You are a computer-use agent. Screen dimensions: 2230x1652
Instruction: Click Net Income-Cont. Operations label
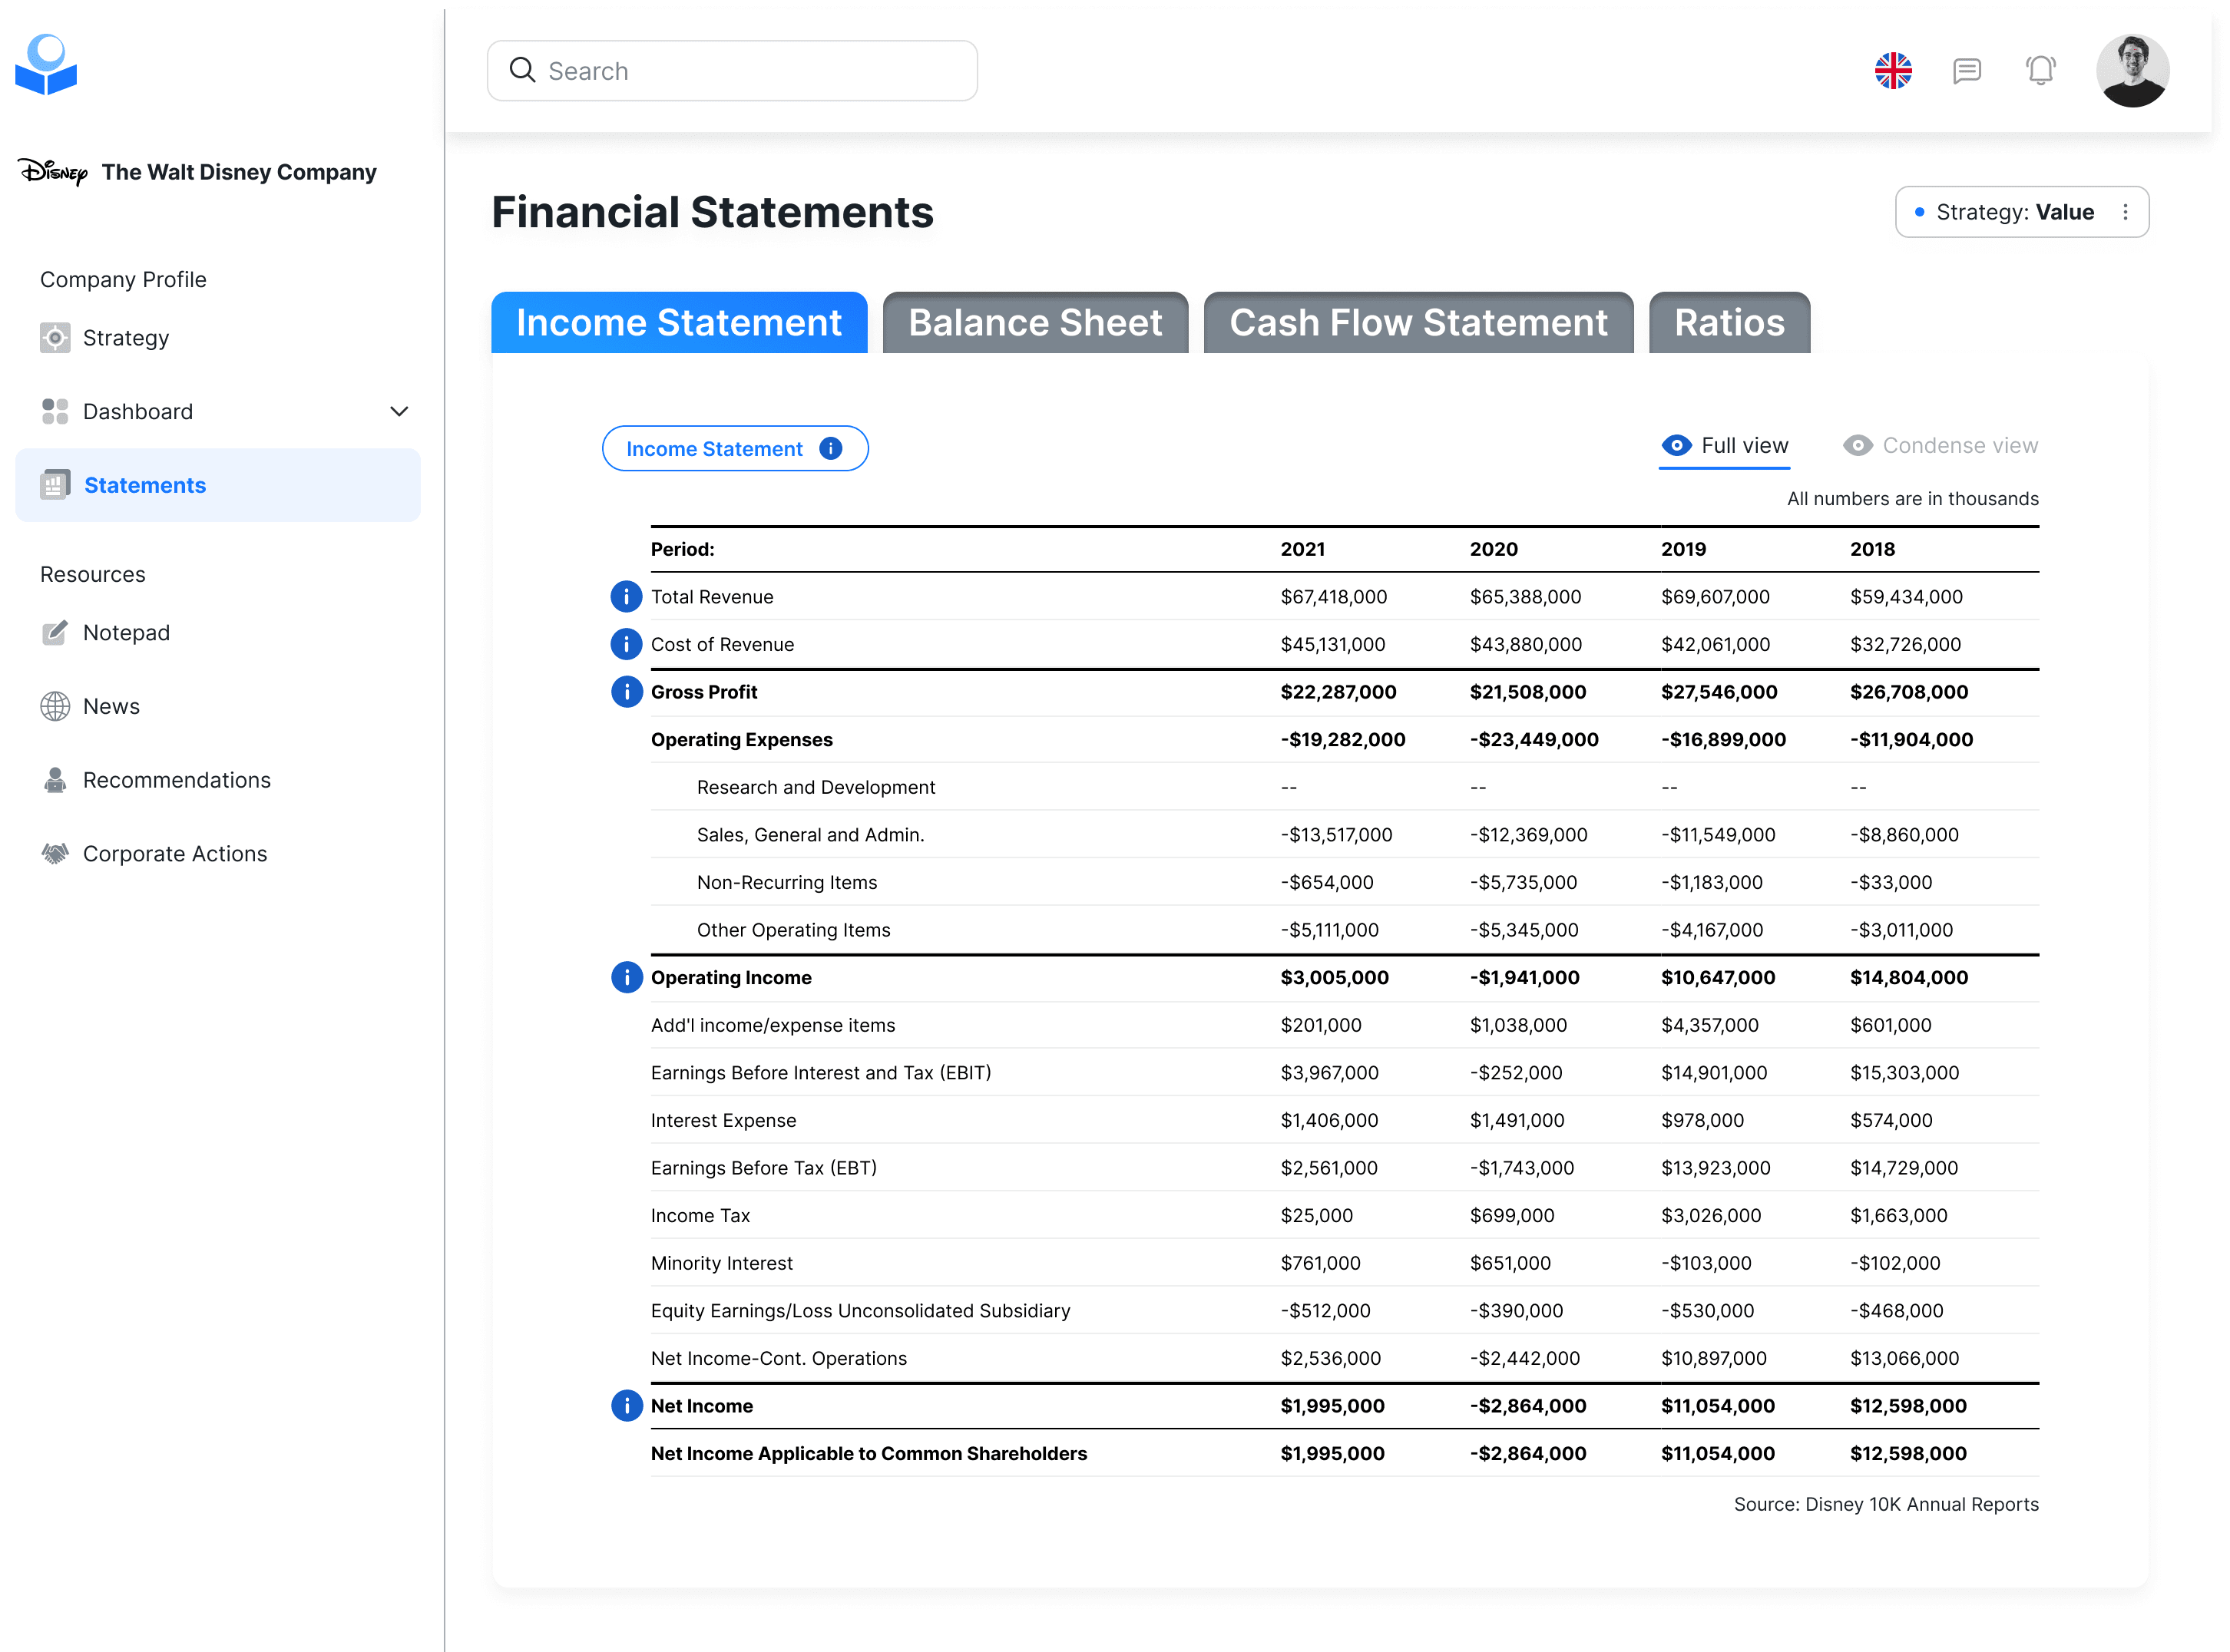(779, 1359)
